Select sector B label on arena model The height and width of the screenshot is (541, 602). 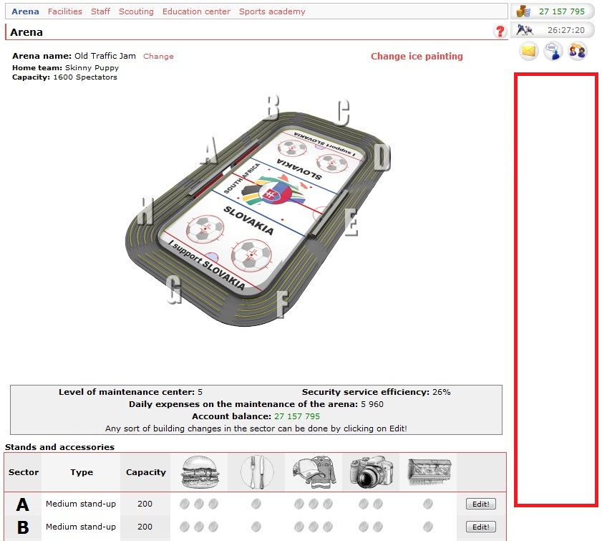(x=273, y=107)
